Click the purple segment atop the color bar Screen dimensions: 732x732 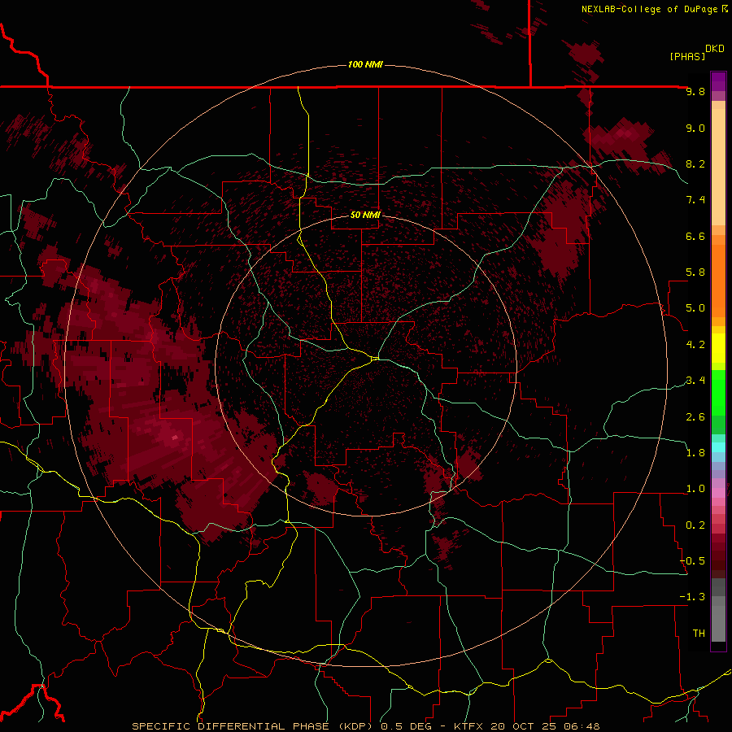point(718,81)
